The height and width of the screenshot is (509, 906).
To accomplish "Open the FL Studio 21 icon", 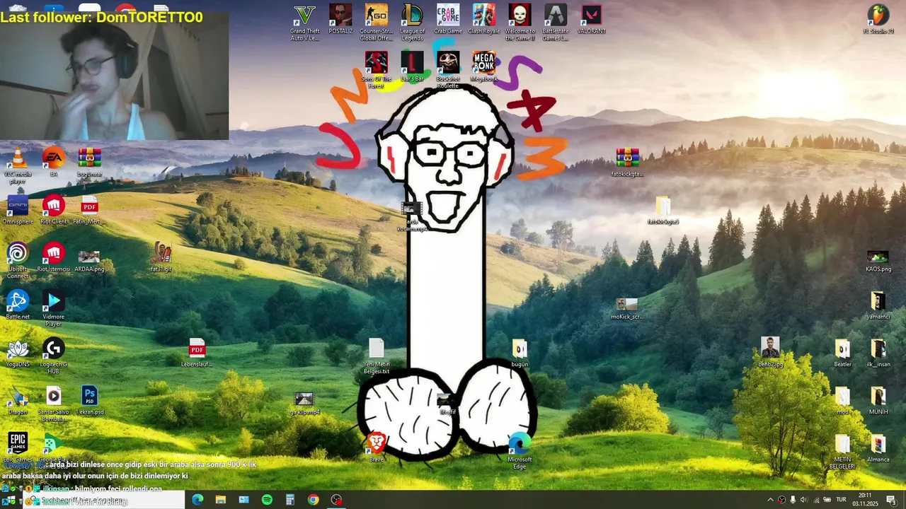I will click(x=878, y=20).
